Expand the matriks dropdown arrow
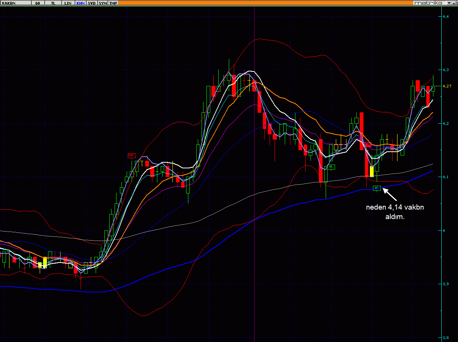 click(449, 3)
